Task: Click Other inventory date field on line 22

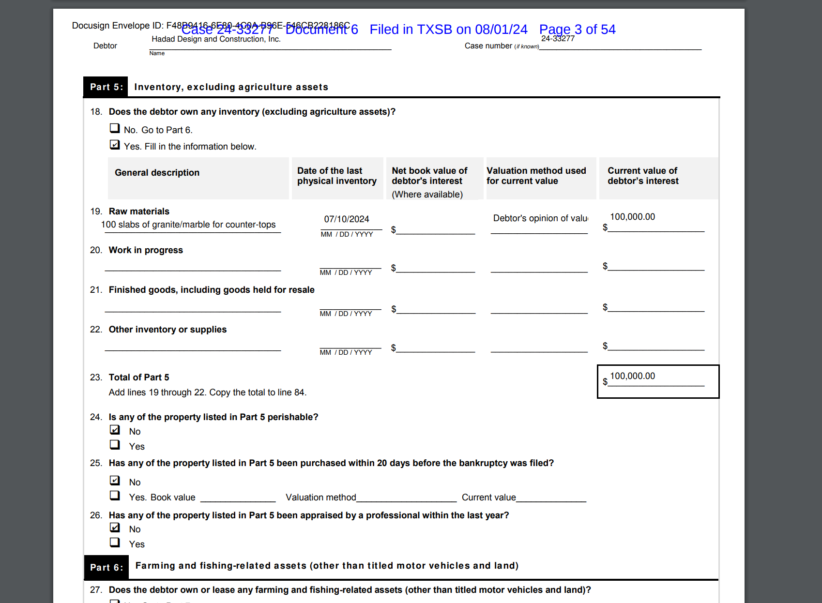Action: 350,342
